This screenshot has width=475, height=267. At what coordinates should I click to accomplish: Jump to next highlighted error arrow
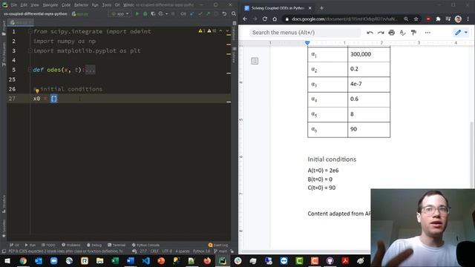(227, 31)
